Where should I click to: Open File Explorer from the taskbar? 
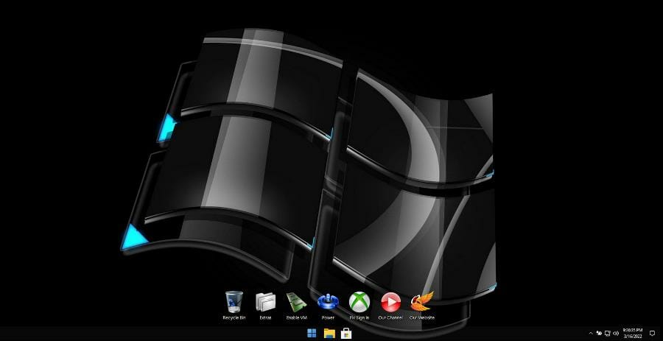329,334
